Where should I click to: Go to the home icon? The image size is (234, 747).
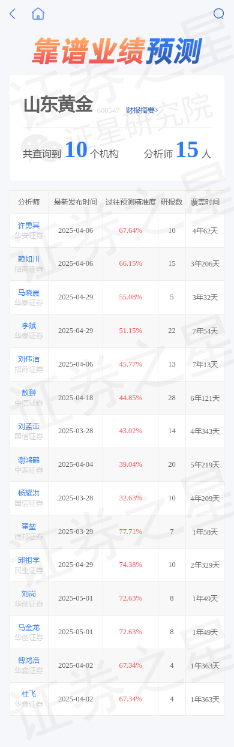[38, 13]
